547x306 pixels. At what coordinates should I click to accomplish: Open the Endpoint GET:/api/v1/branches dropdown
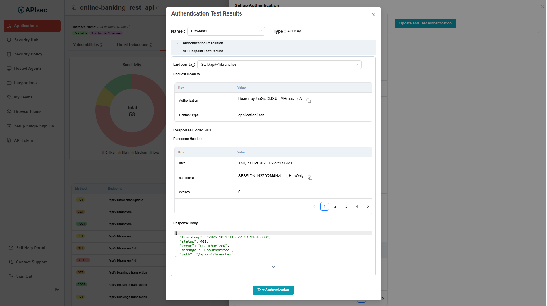(x=279, y=65)
